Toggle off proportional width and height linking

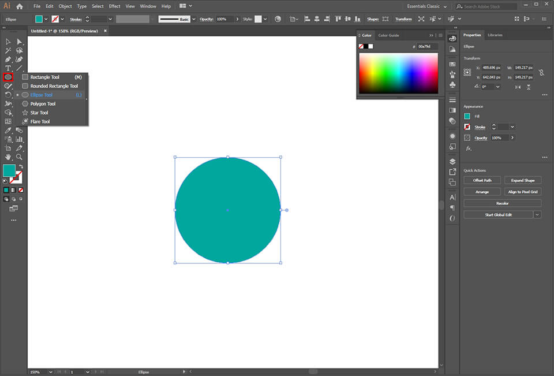[542, 73]
